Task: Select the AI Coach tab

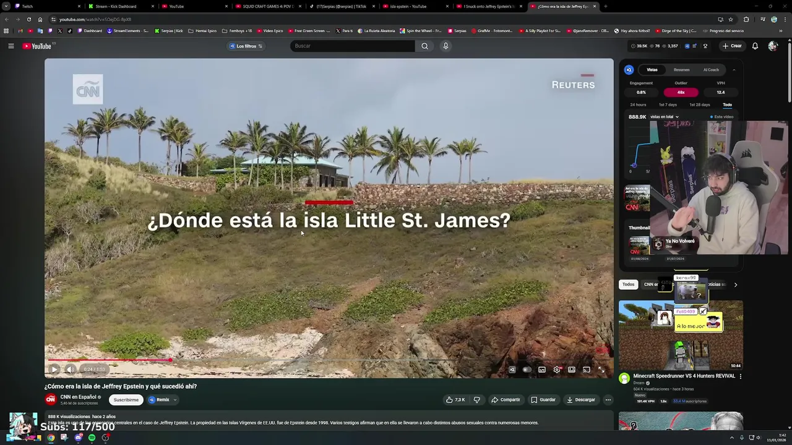Action: (x=711, y=70)
